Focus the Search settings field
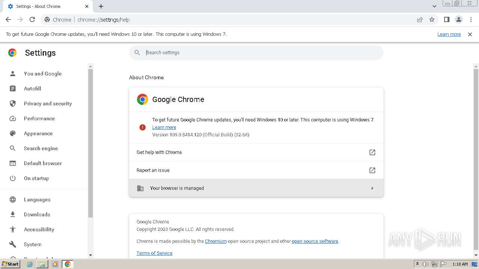This screenshot has height=269, width=479. coord(256,53)
